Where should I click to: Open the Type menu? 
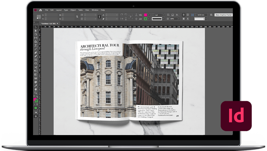[x=66, y=10]
